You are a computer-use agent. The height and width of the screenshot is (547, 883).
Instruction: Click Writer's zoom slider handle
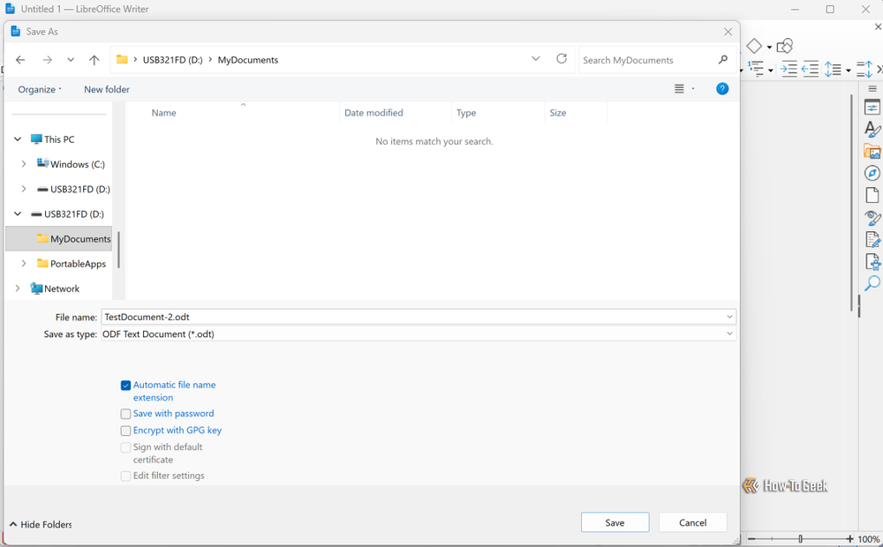pyautogui.click(x=800, y=539)
